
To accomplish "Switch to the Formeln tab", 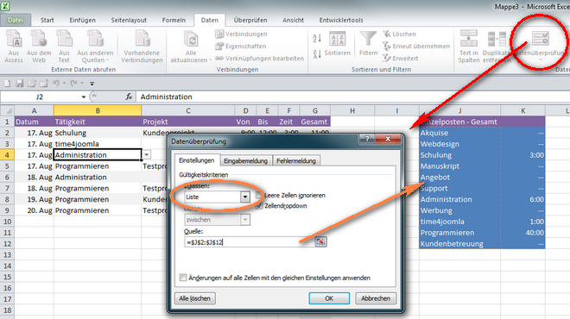I will pos(174,20).
